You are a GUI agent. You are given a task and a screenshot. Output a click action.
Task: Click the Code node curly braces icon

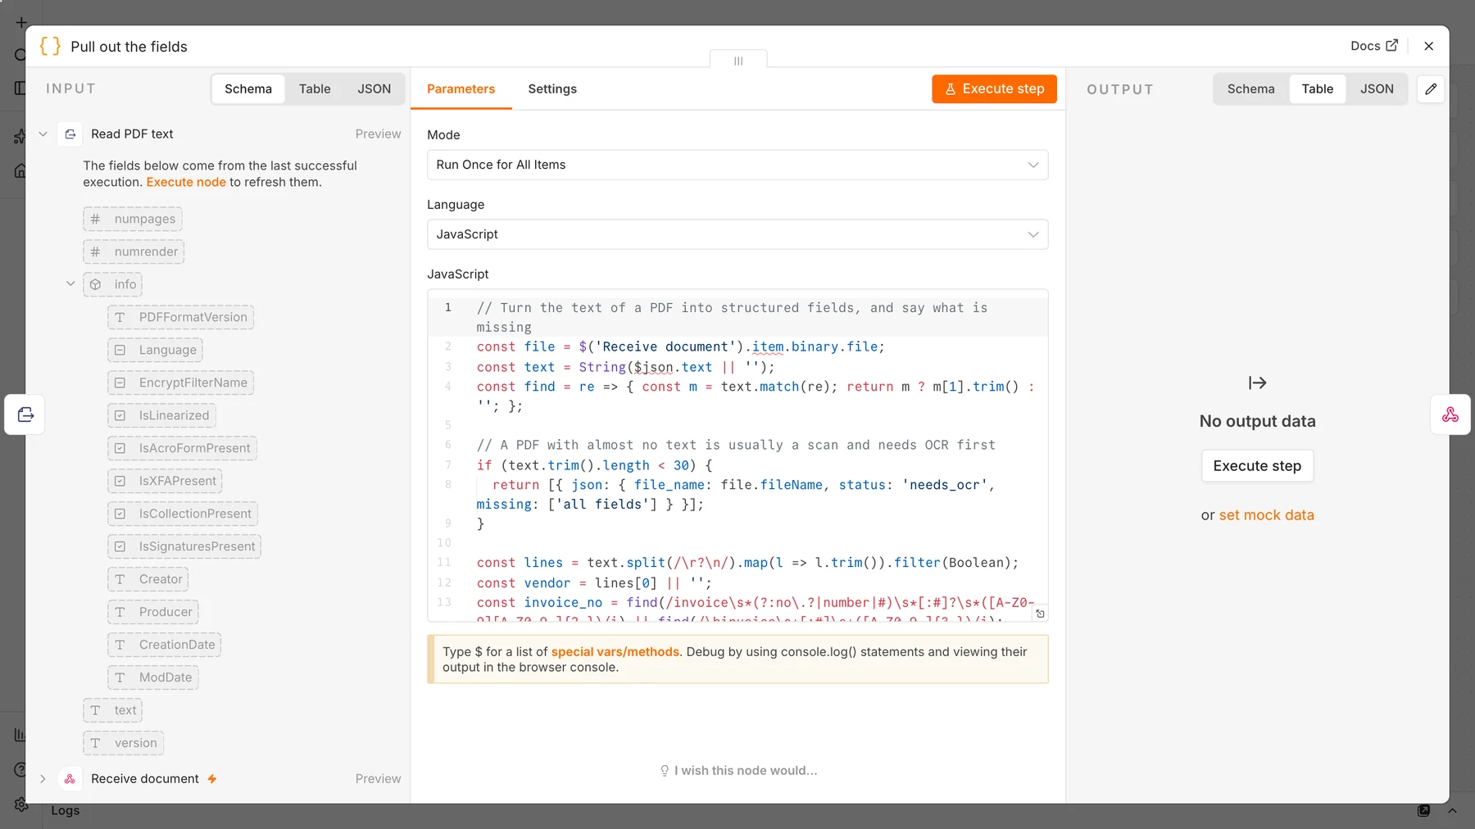50,46
